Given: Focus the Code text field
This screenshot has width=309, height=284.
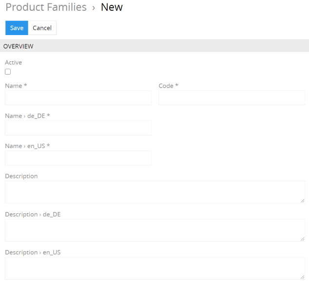Looking at the screenshot, I should [x=232, y=98].
